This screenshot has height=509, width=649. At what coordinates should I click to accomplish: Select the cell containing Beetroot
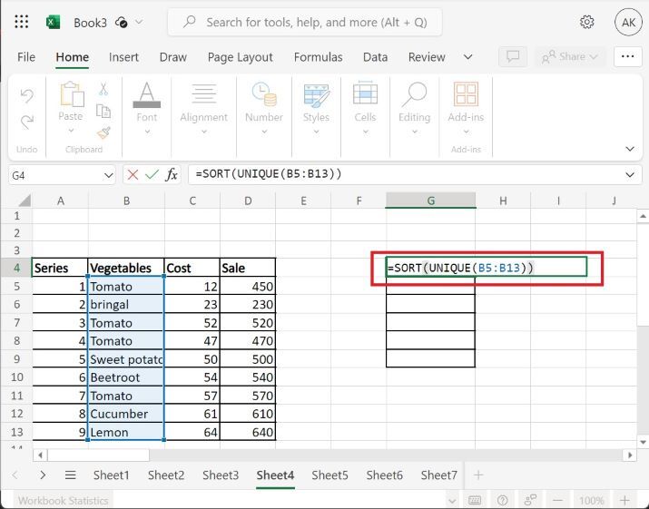tap(126, 377)
